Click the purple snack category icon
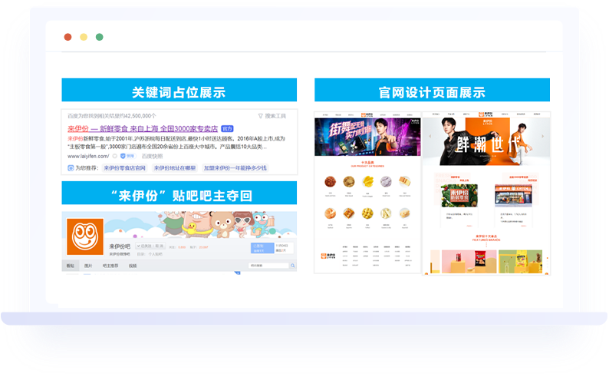This screenshot has height=377, width=609. pos(386,181)
